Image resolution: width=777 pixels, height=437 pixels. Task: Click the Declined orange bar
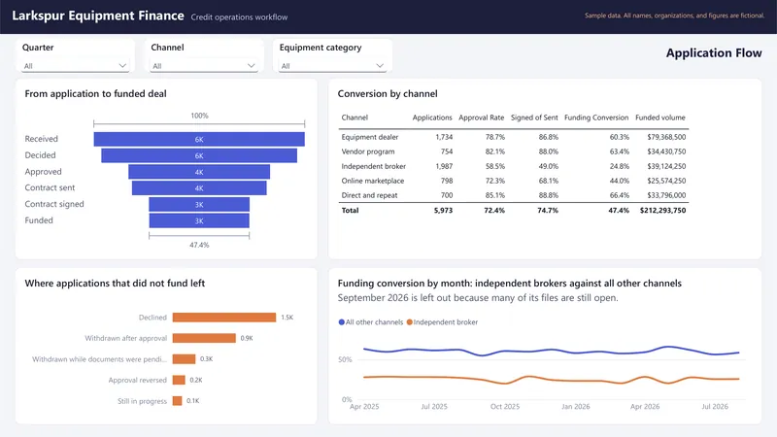coord(224,318)
